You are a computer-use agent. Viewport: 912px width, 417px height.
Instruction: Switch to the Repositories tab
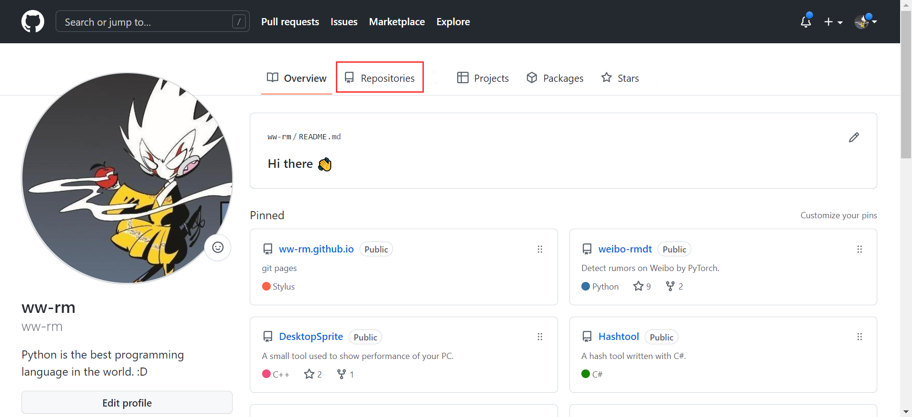[x=380, y=78]
